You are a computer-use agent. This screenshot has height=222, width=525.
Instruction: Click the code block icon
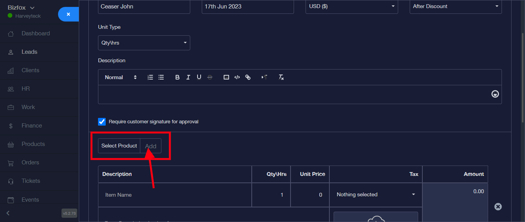237,77
